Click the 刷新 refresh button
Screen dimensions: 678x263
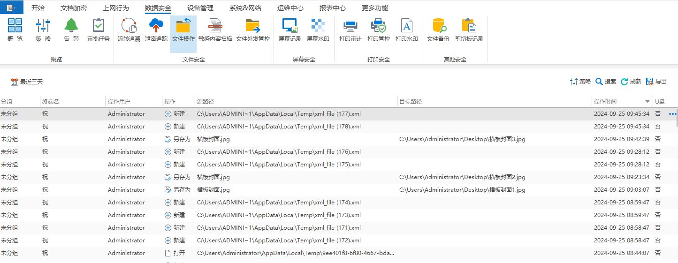(x=631, y=82)
